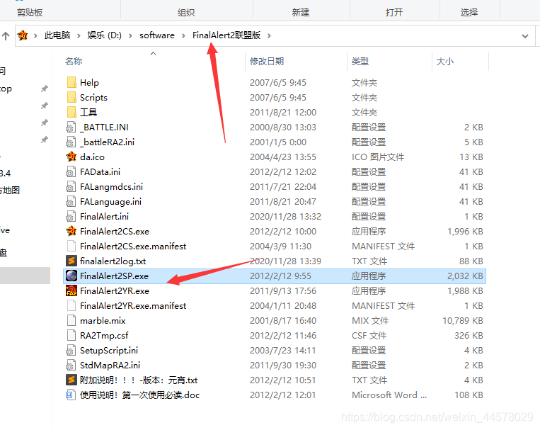Click the _battleRA2.ini file icon
Viewport: 540px width, 430px height.
click(x=71, y=142)
